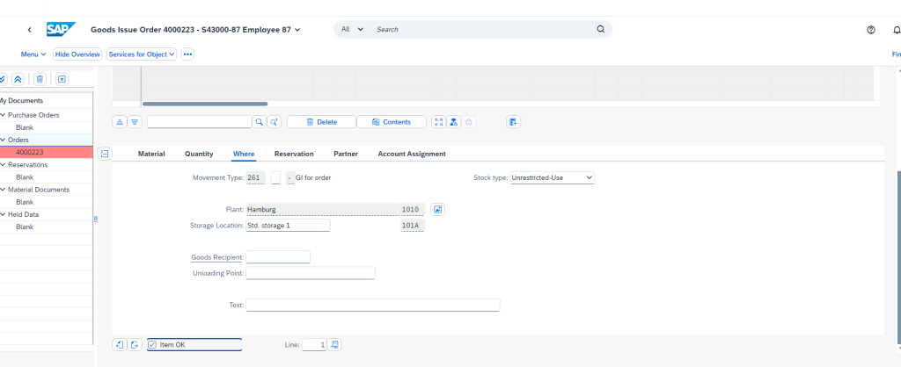
Task: Click the back arrow beside SAP logo
Action: [29, 30]
